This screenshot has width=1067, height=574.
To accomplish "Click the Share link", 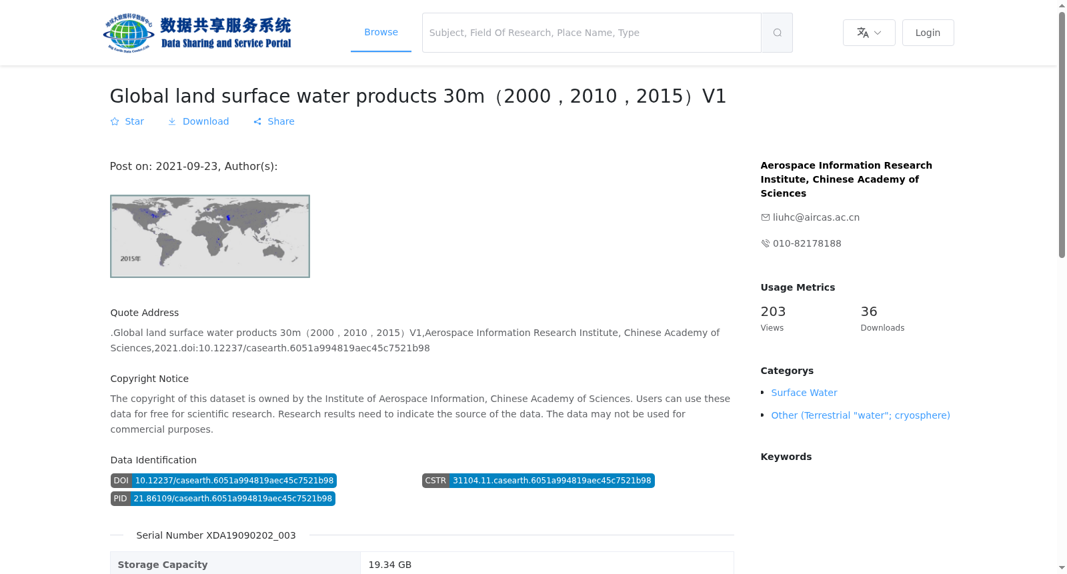I will [x=273, y=121].
